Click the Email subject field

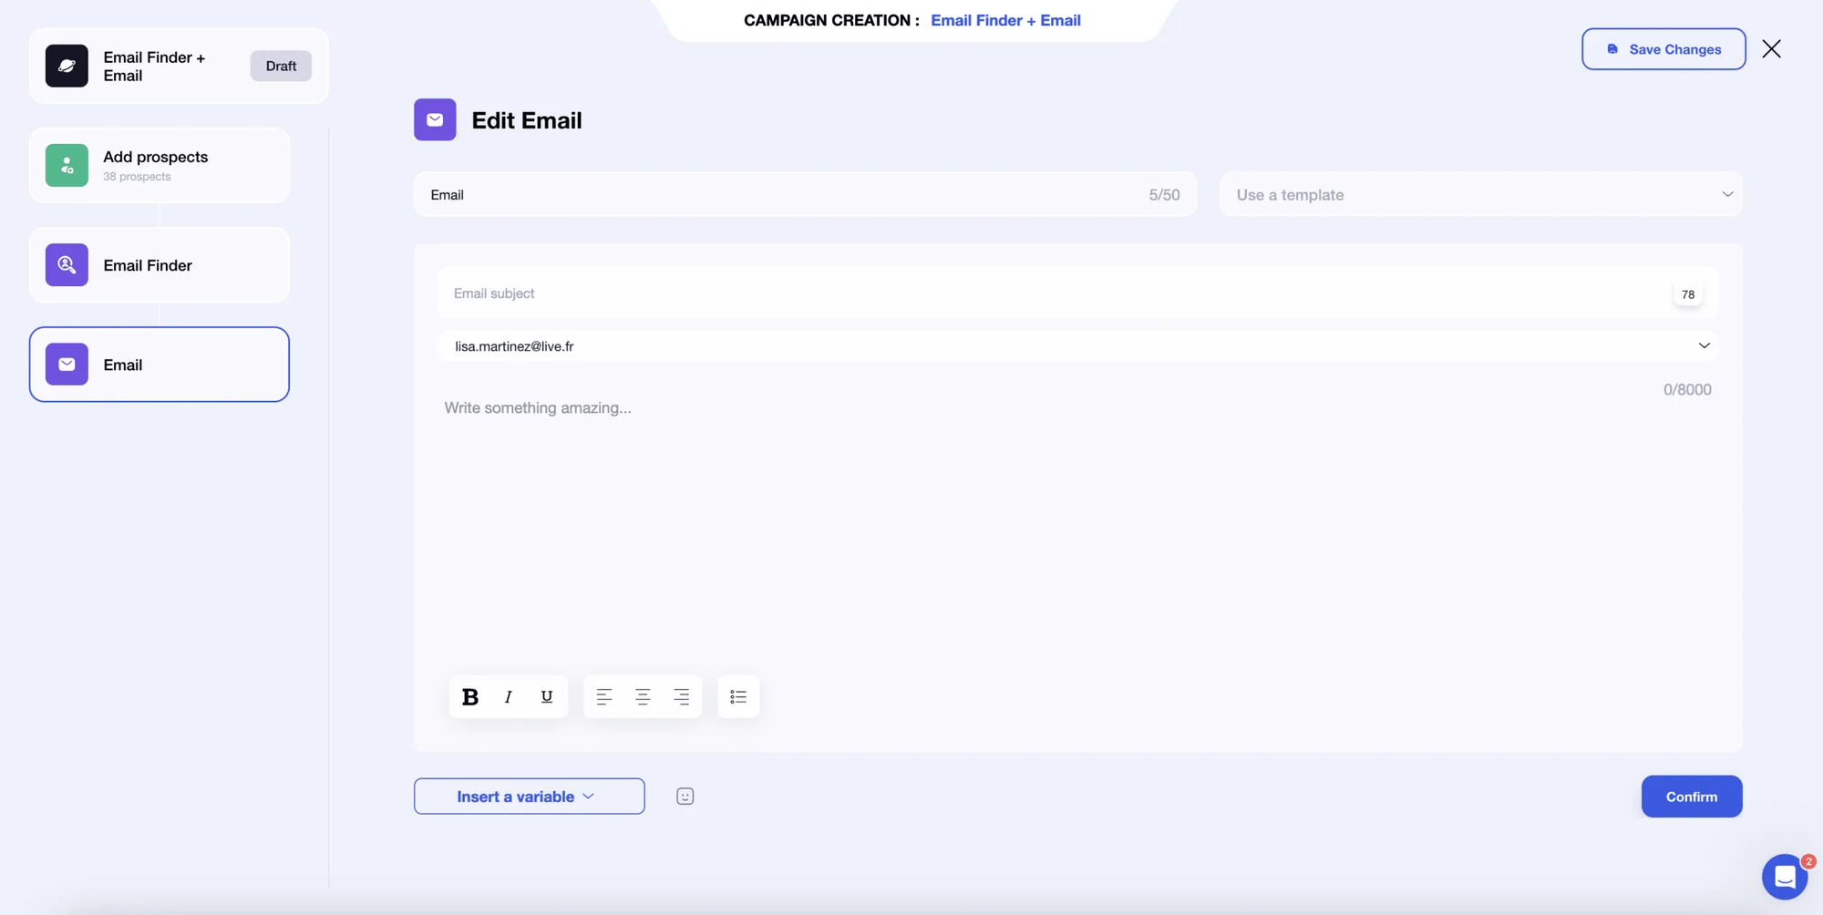[x=1077, y=293]
